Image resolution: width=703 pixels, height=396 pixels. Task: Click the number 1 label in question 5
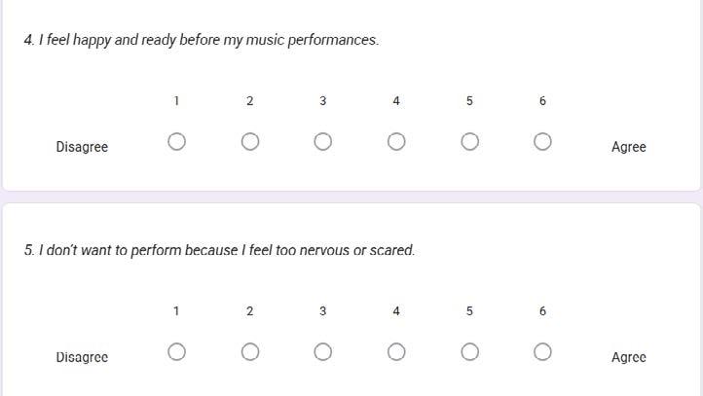176,311
